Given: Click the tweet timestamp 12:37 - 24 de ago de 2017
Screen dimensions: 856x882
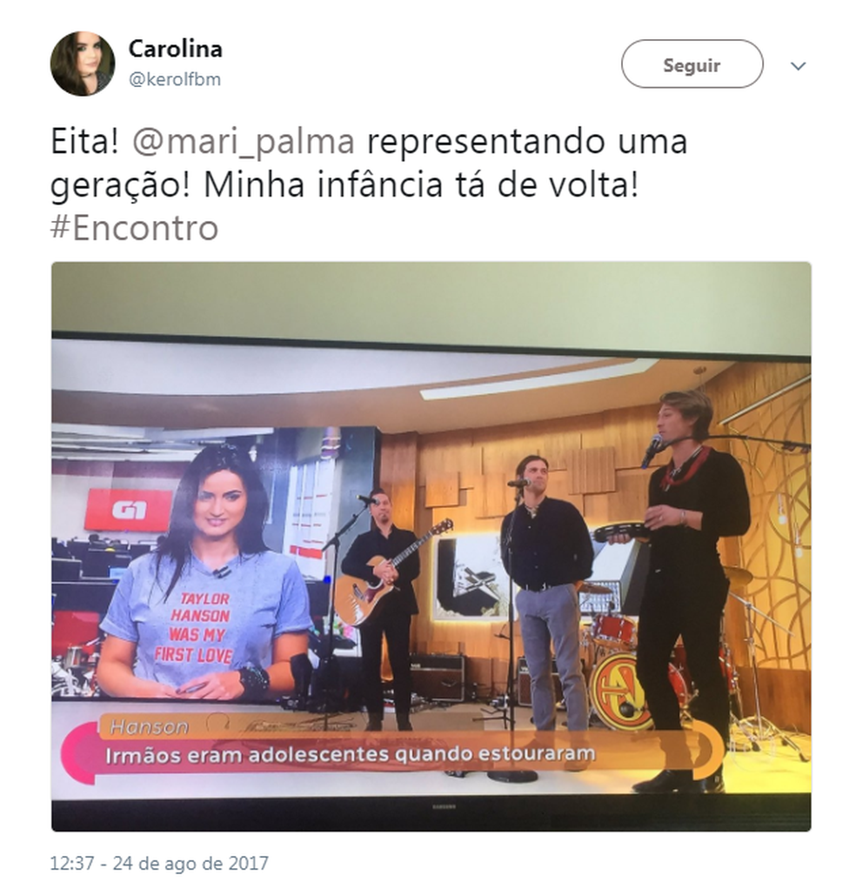Looking at the screenshot, I should coord(159,862).
